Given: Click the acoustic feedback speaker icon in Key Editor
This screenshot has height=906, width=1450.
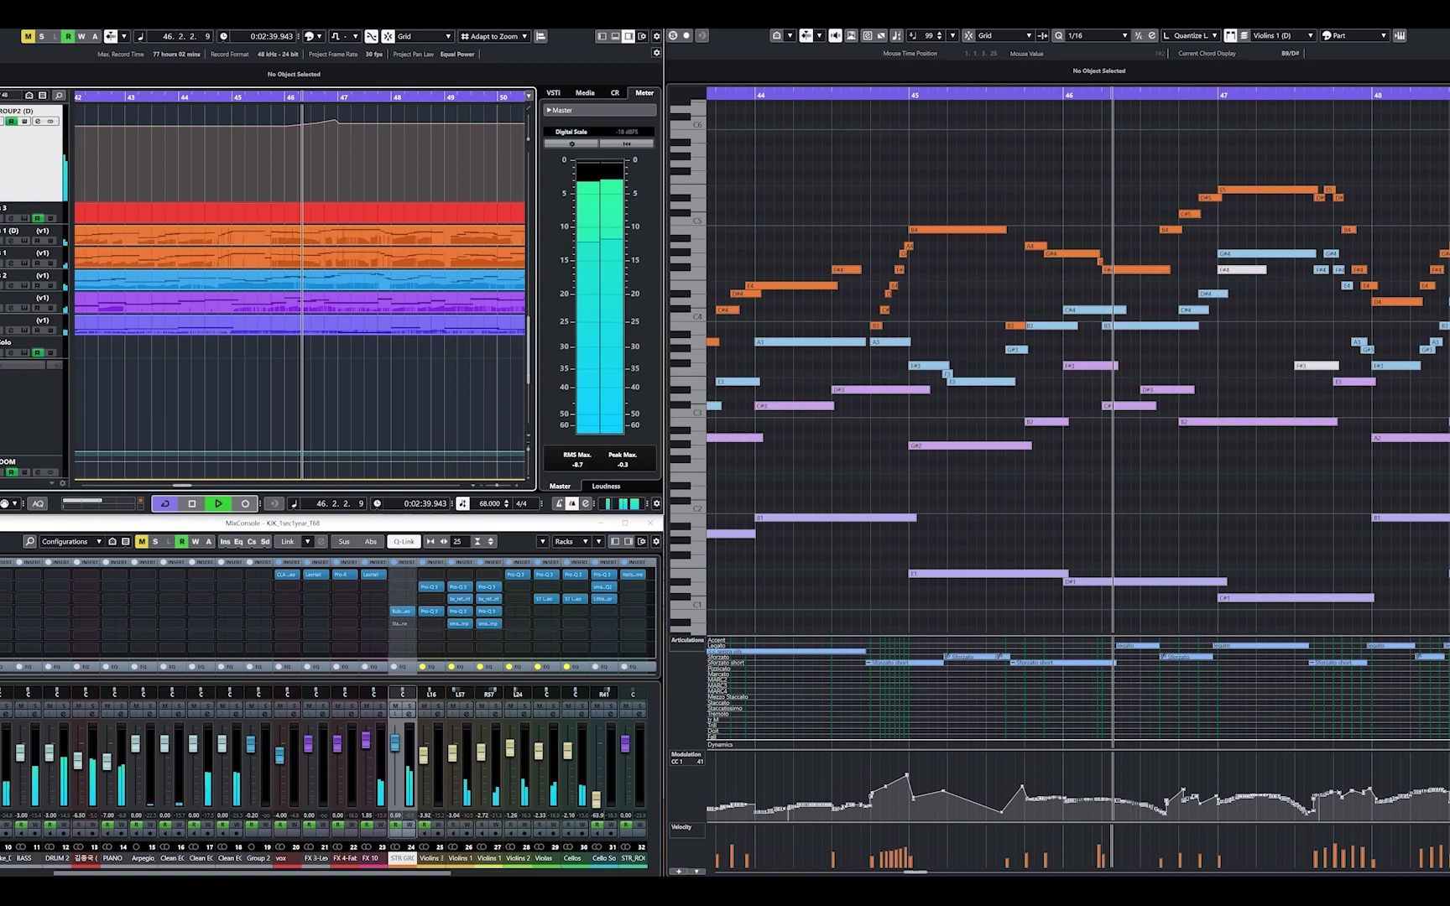Looking at the screenshot, I should [x=836, y=35].
